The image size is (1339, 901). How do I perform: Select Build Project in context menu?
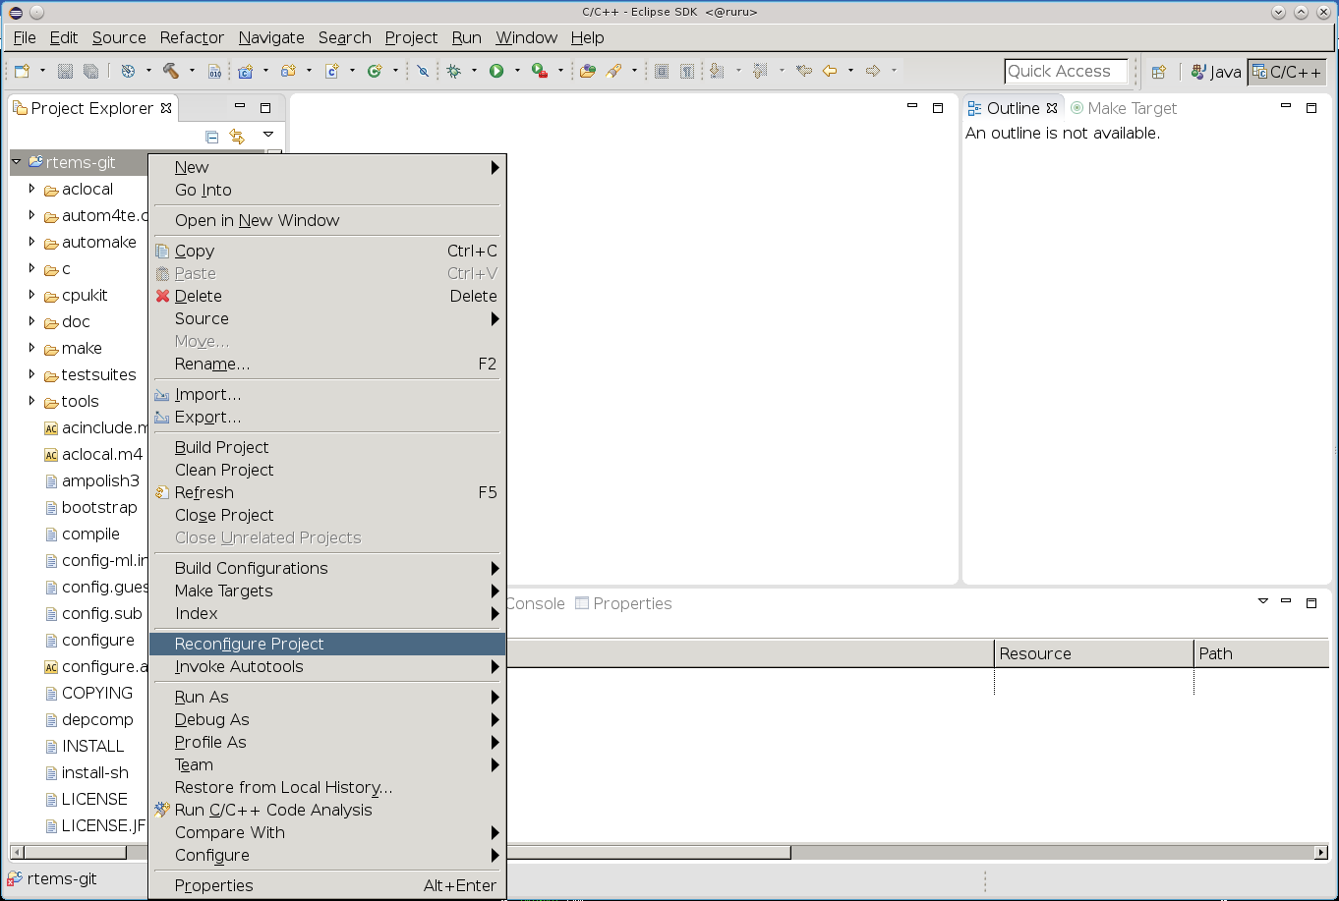pos(221,447)
